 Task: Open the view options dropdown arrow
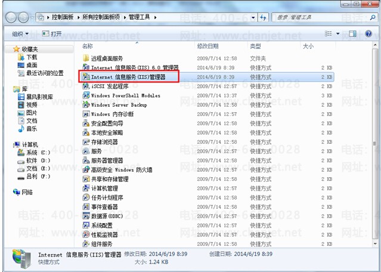pos(337,33)
